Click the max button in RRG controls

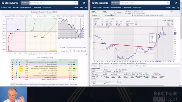pos(84,51)
